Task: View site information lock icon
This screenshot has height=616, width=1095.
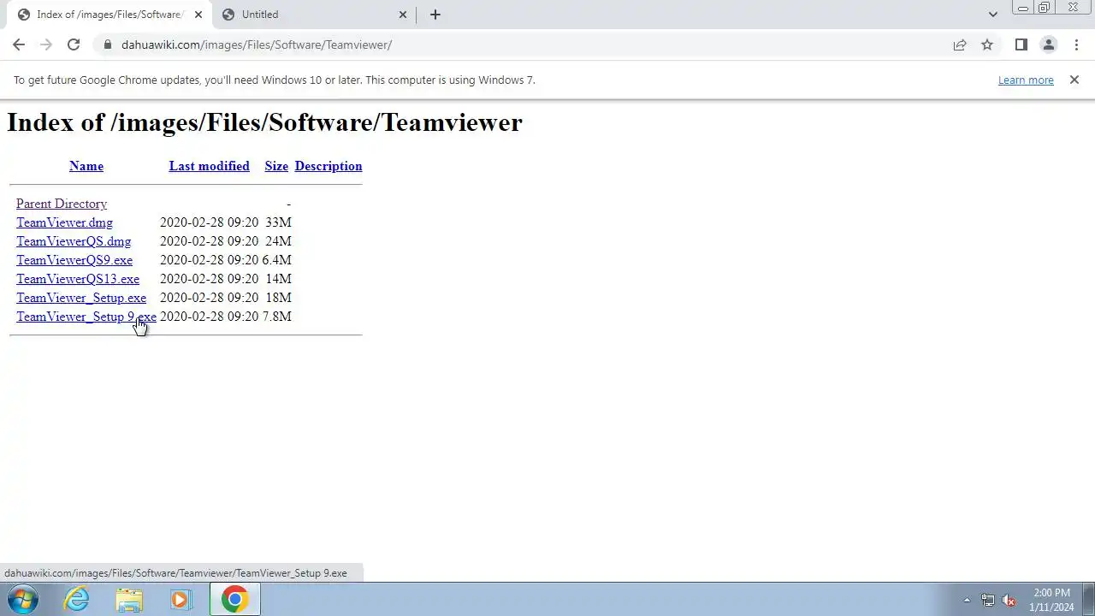Action: (107, 44)
